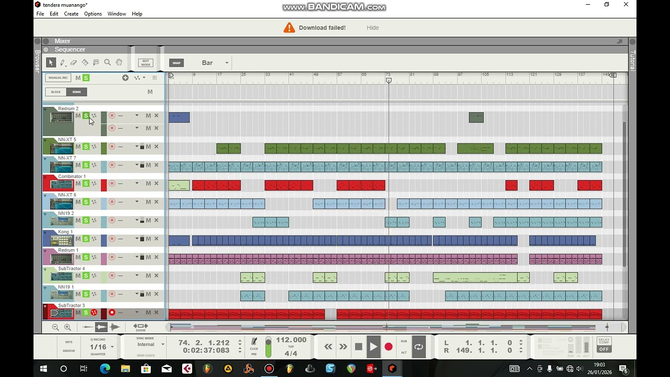
Task: Zoom in horizontally with plus magnifier
Action: pos(68,327)
